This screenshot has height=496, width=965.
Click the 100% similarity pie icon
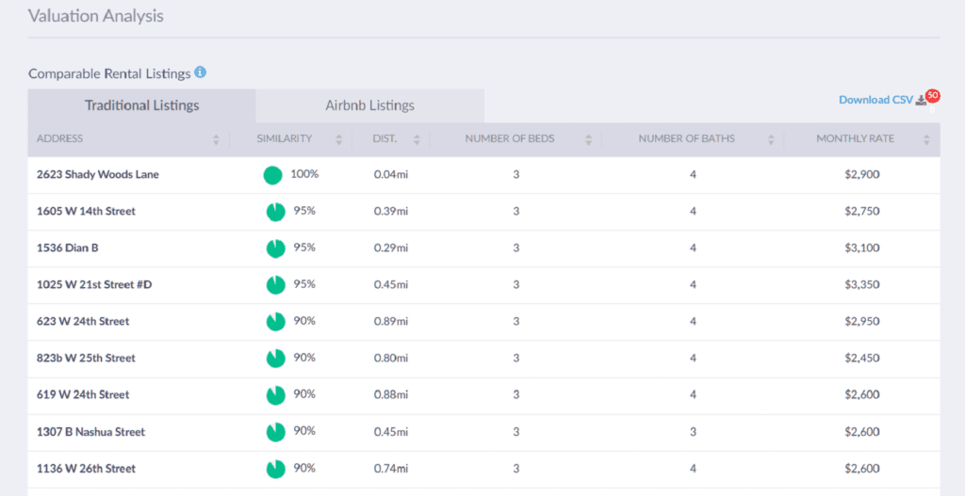272,175
